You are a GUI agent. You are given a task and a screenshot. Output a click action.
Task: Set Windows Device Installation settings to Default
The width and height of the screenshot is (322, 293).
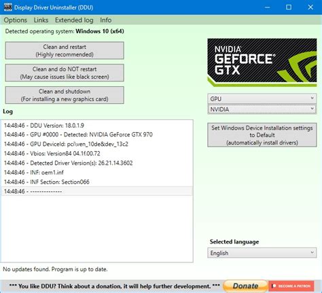(x=262, y=135)
